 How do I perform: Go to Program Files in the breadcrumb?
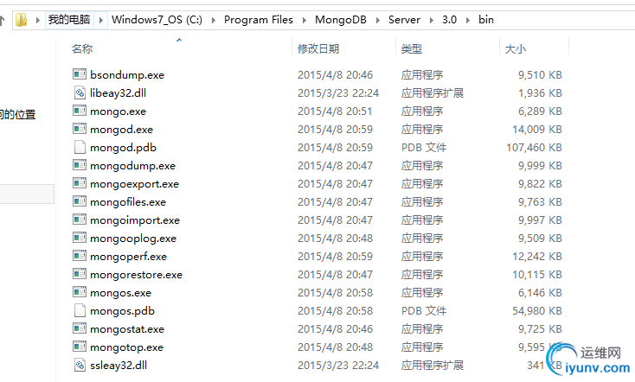pos(259,19)
